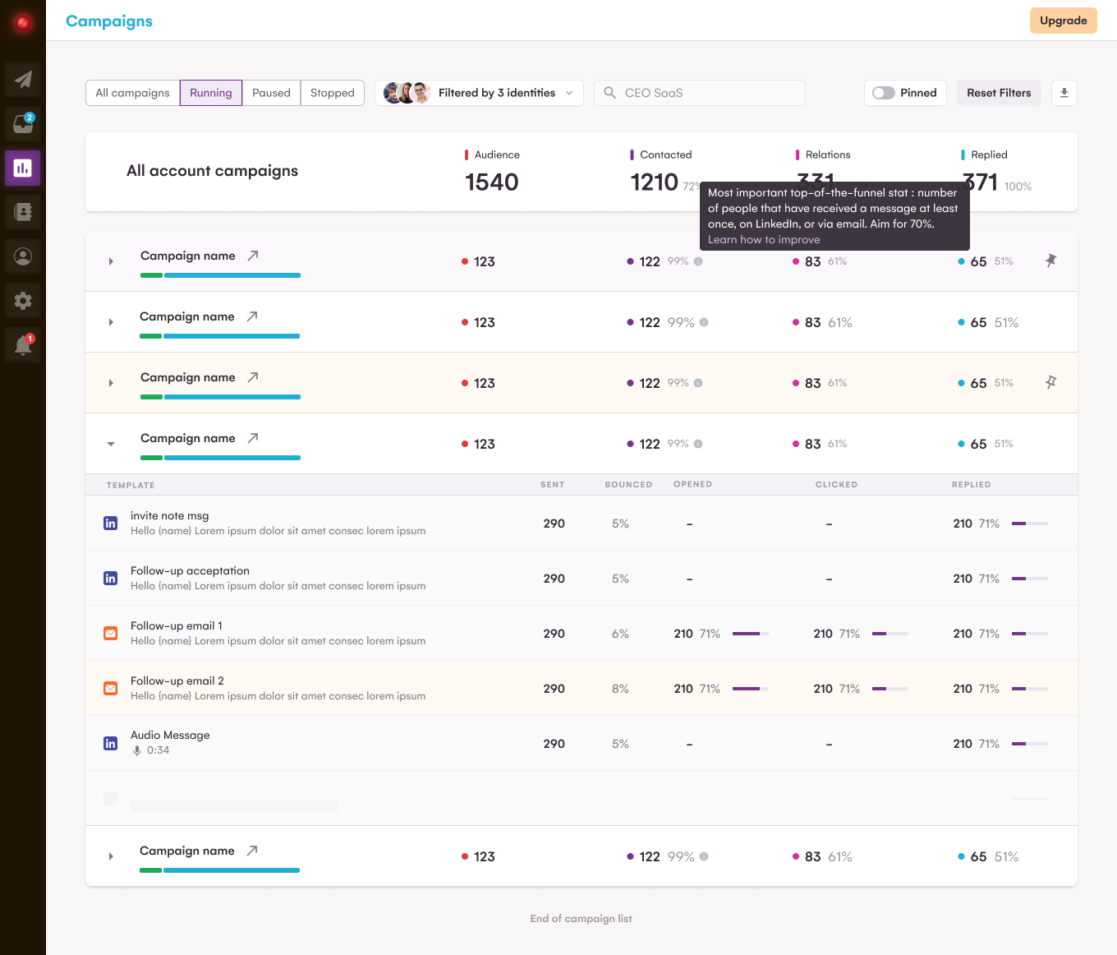Toggle the Pinned switch
1117x955 pixels.
click(x=884, y=93)
